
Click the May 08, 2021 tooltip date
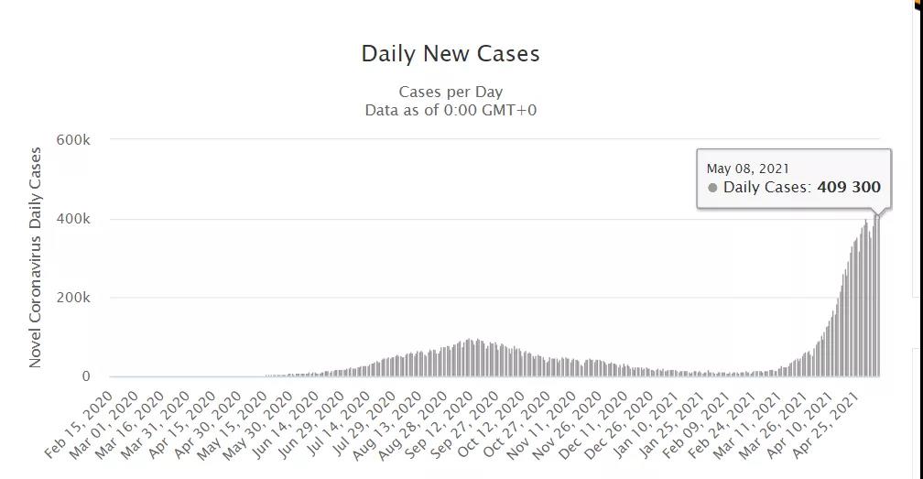coord(747,169)
